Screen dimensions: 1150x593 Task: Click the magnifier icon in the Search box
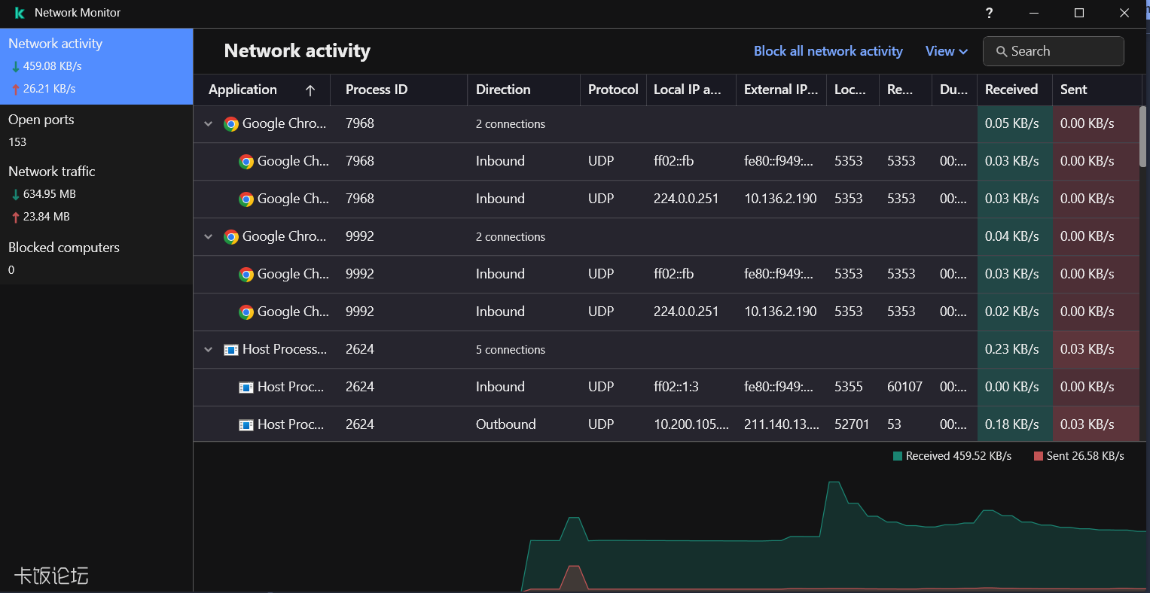(1002, 51)
